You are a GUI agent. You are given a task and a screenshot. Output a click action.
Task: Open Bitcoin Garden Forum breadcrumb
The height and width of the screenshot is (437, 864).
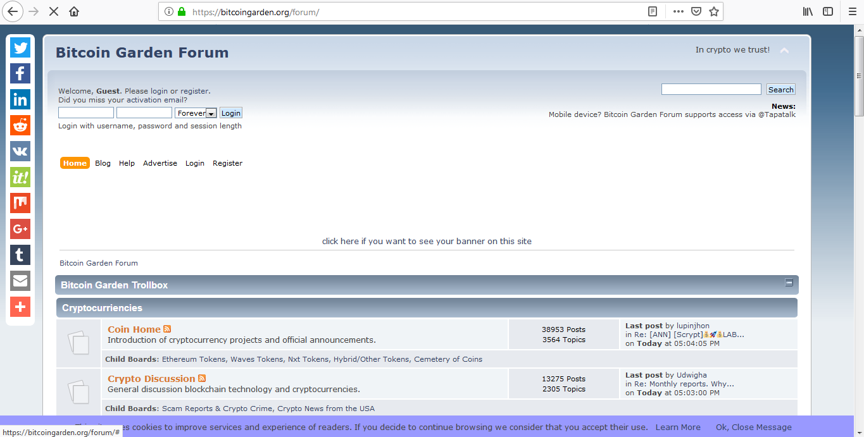[99, 263]
